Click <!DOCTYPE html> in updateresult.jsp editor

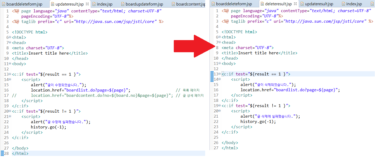30,32
